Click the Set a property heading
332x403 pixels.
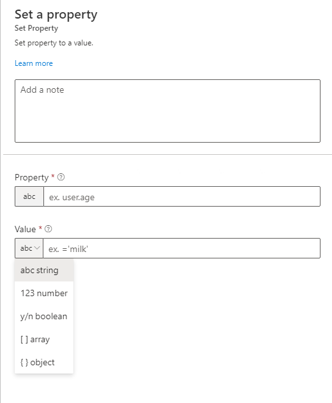click(56, 14)
